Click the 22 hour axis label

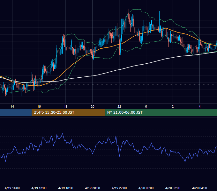(119, 107)
